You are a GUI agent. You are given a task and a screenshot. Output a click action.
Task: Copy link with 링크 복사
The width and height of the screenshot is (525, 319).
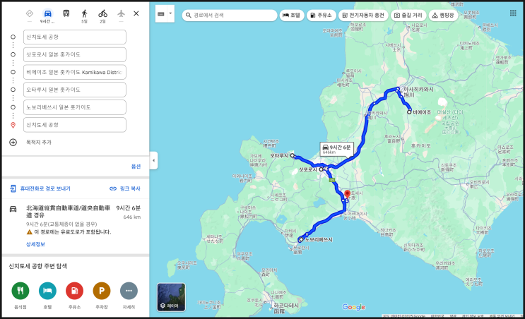[x=125, y=188]
